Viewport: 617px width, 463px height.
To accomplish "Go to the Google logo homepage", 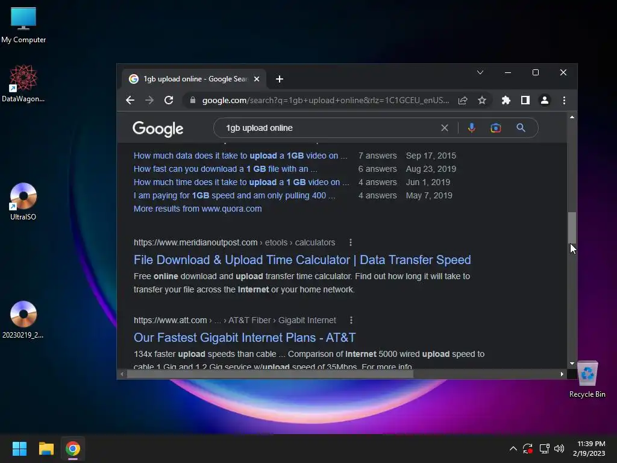I will click(x=158, y=129).
